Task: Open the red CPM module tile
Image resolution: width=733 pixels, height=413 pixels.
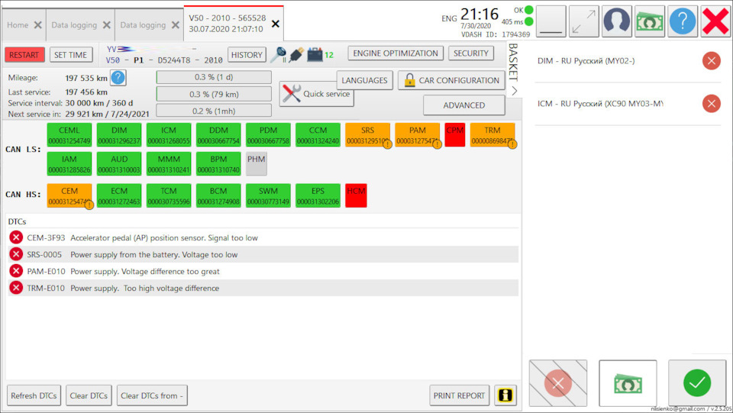Action: coord(455,135)
